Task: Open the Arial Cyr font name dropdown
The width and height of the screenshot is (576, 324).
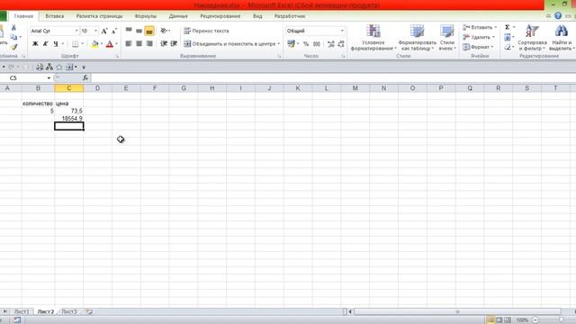Action: click(76, 31)
